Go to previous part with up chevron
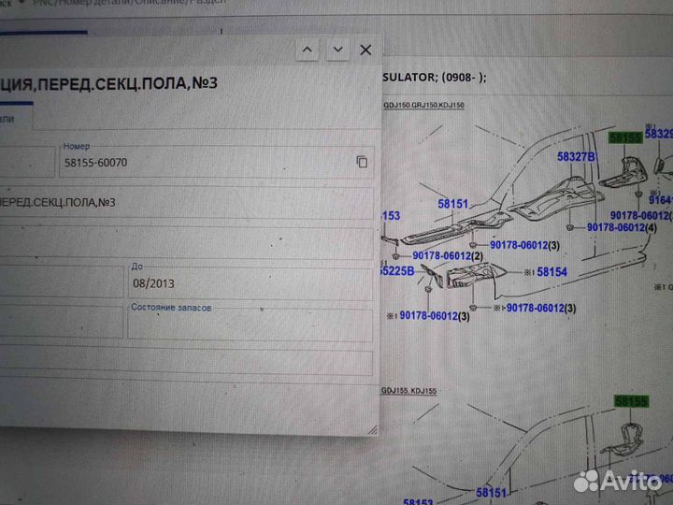 [x=307, y=50]
